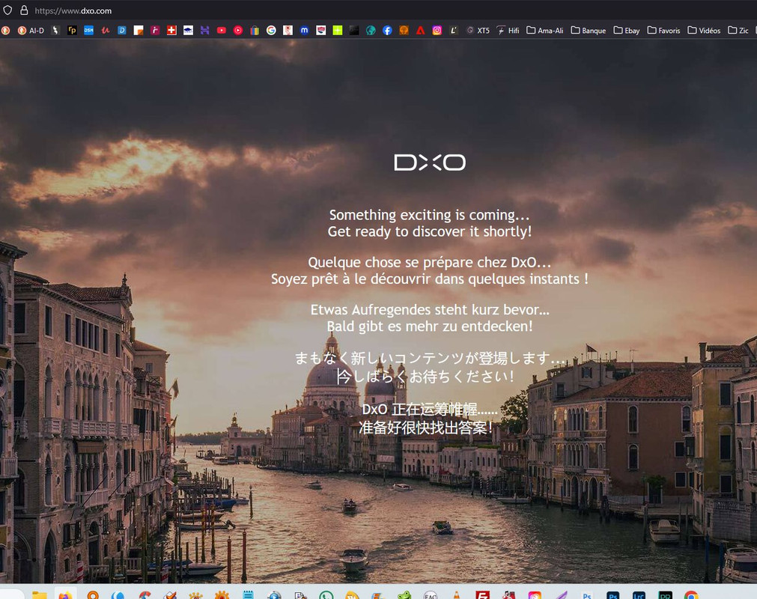
Task: Open Firefox in the taskbar
Action: click(x=65, y=595)
